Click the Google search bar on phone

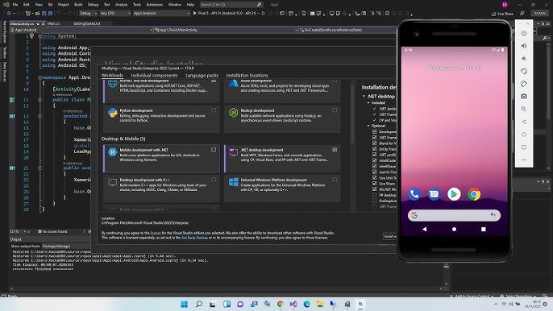pyautogui.click(x=454, y=215)
